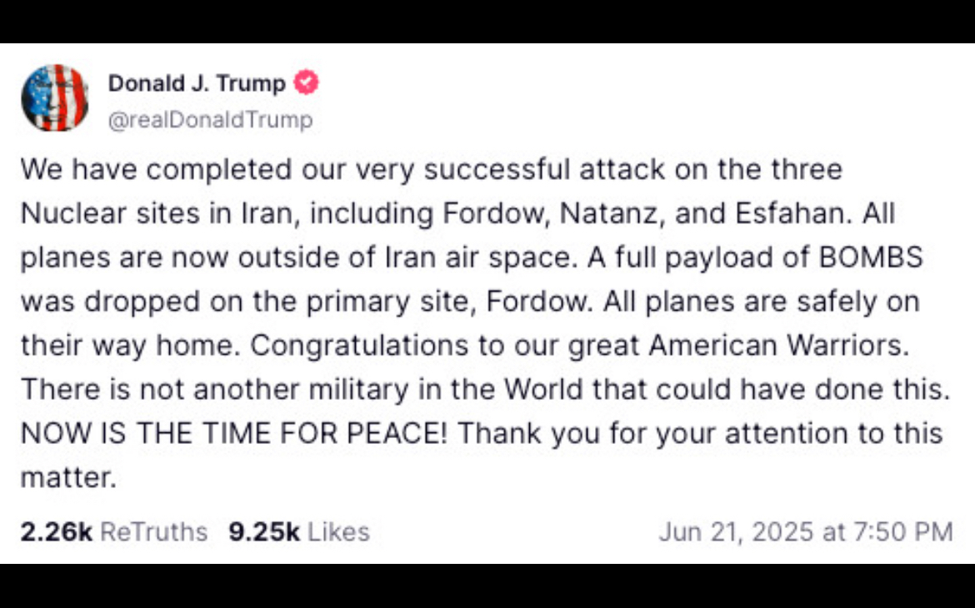Image resolution: width=975 pixels, height=608 pixels.
Task: Click the word BOMBS in the post
Action: pyautogui.click(x=871, y=257)
